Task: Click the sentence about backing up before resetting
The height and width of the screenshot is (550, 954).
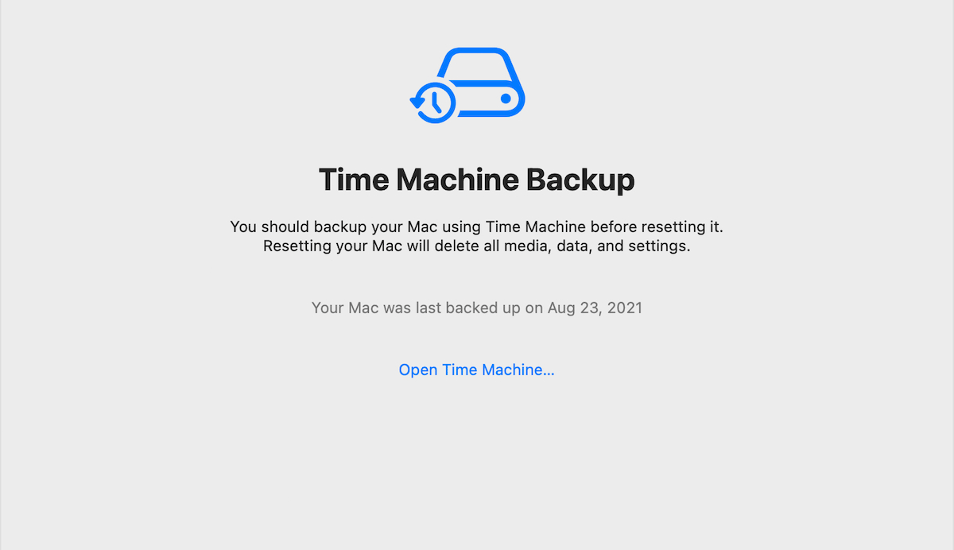Action: click(476, 227)
